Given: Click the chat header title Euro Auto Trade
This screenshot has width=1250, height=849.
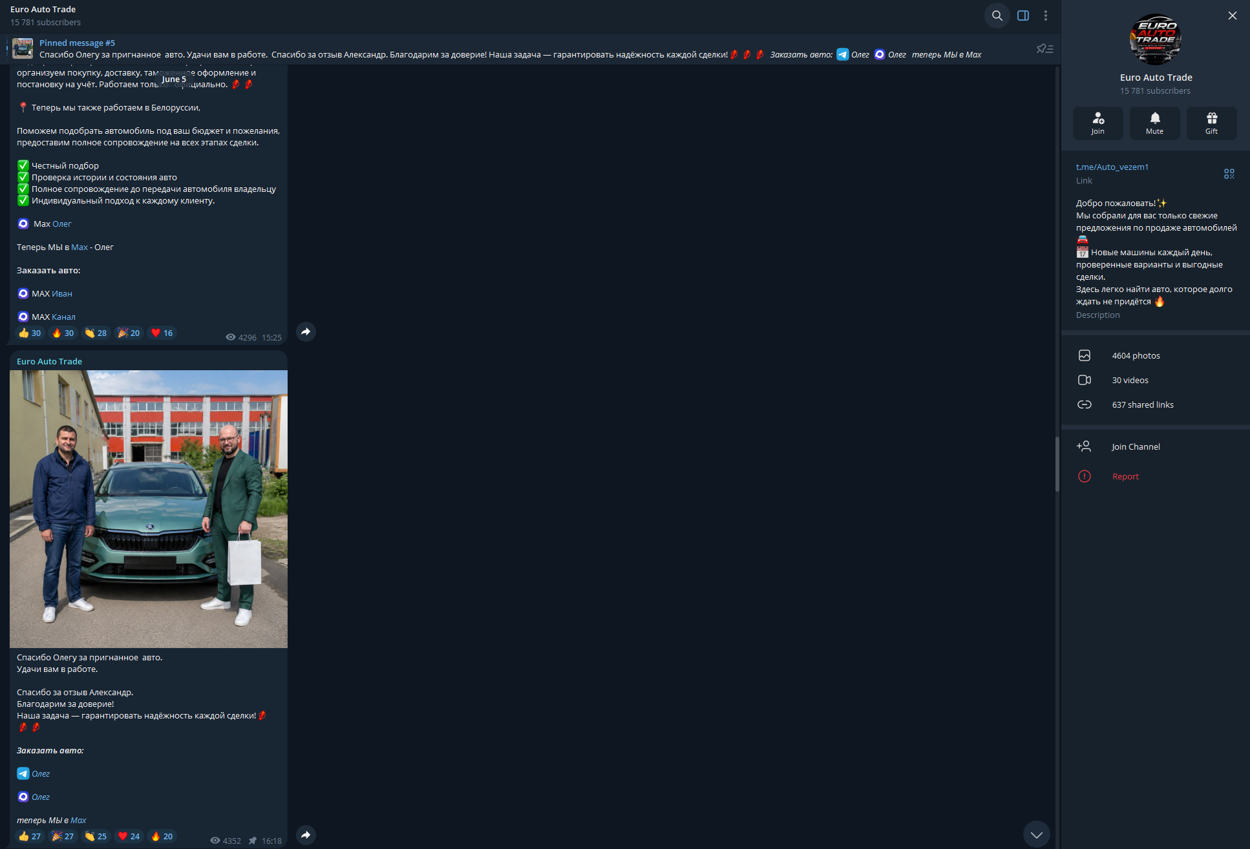Looking at the screenshot, I should [43, 9].
